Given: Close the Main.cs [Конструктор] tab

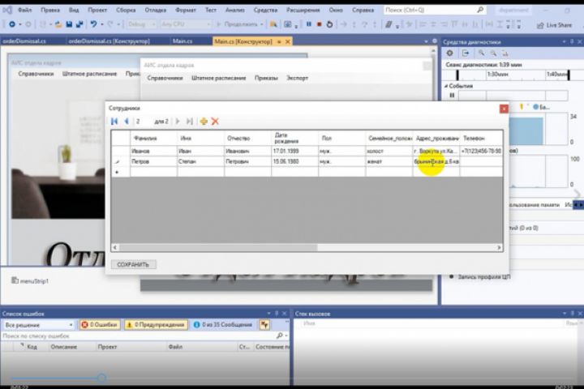Looking at the screenshot, I should point(287,41).
